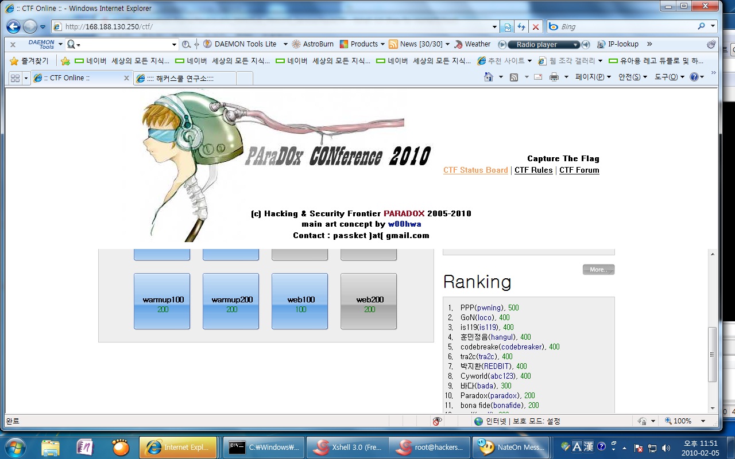The height and width of the screenshot is (459, 735).
Task: Open the Home page icon
Action: point(489,77)
